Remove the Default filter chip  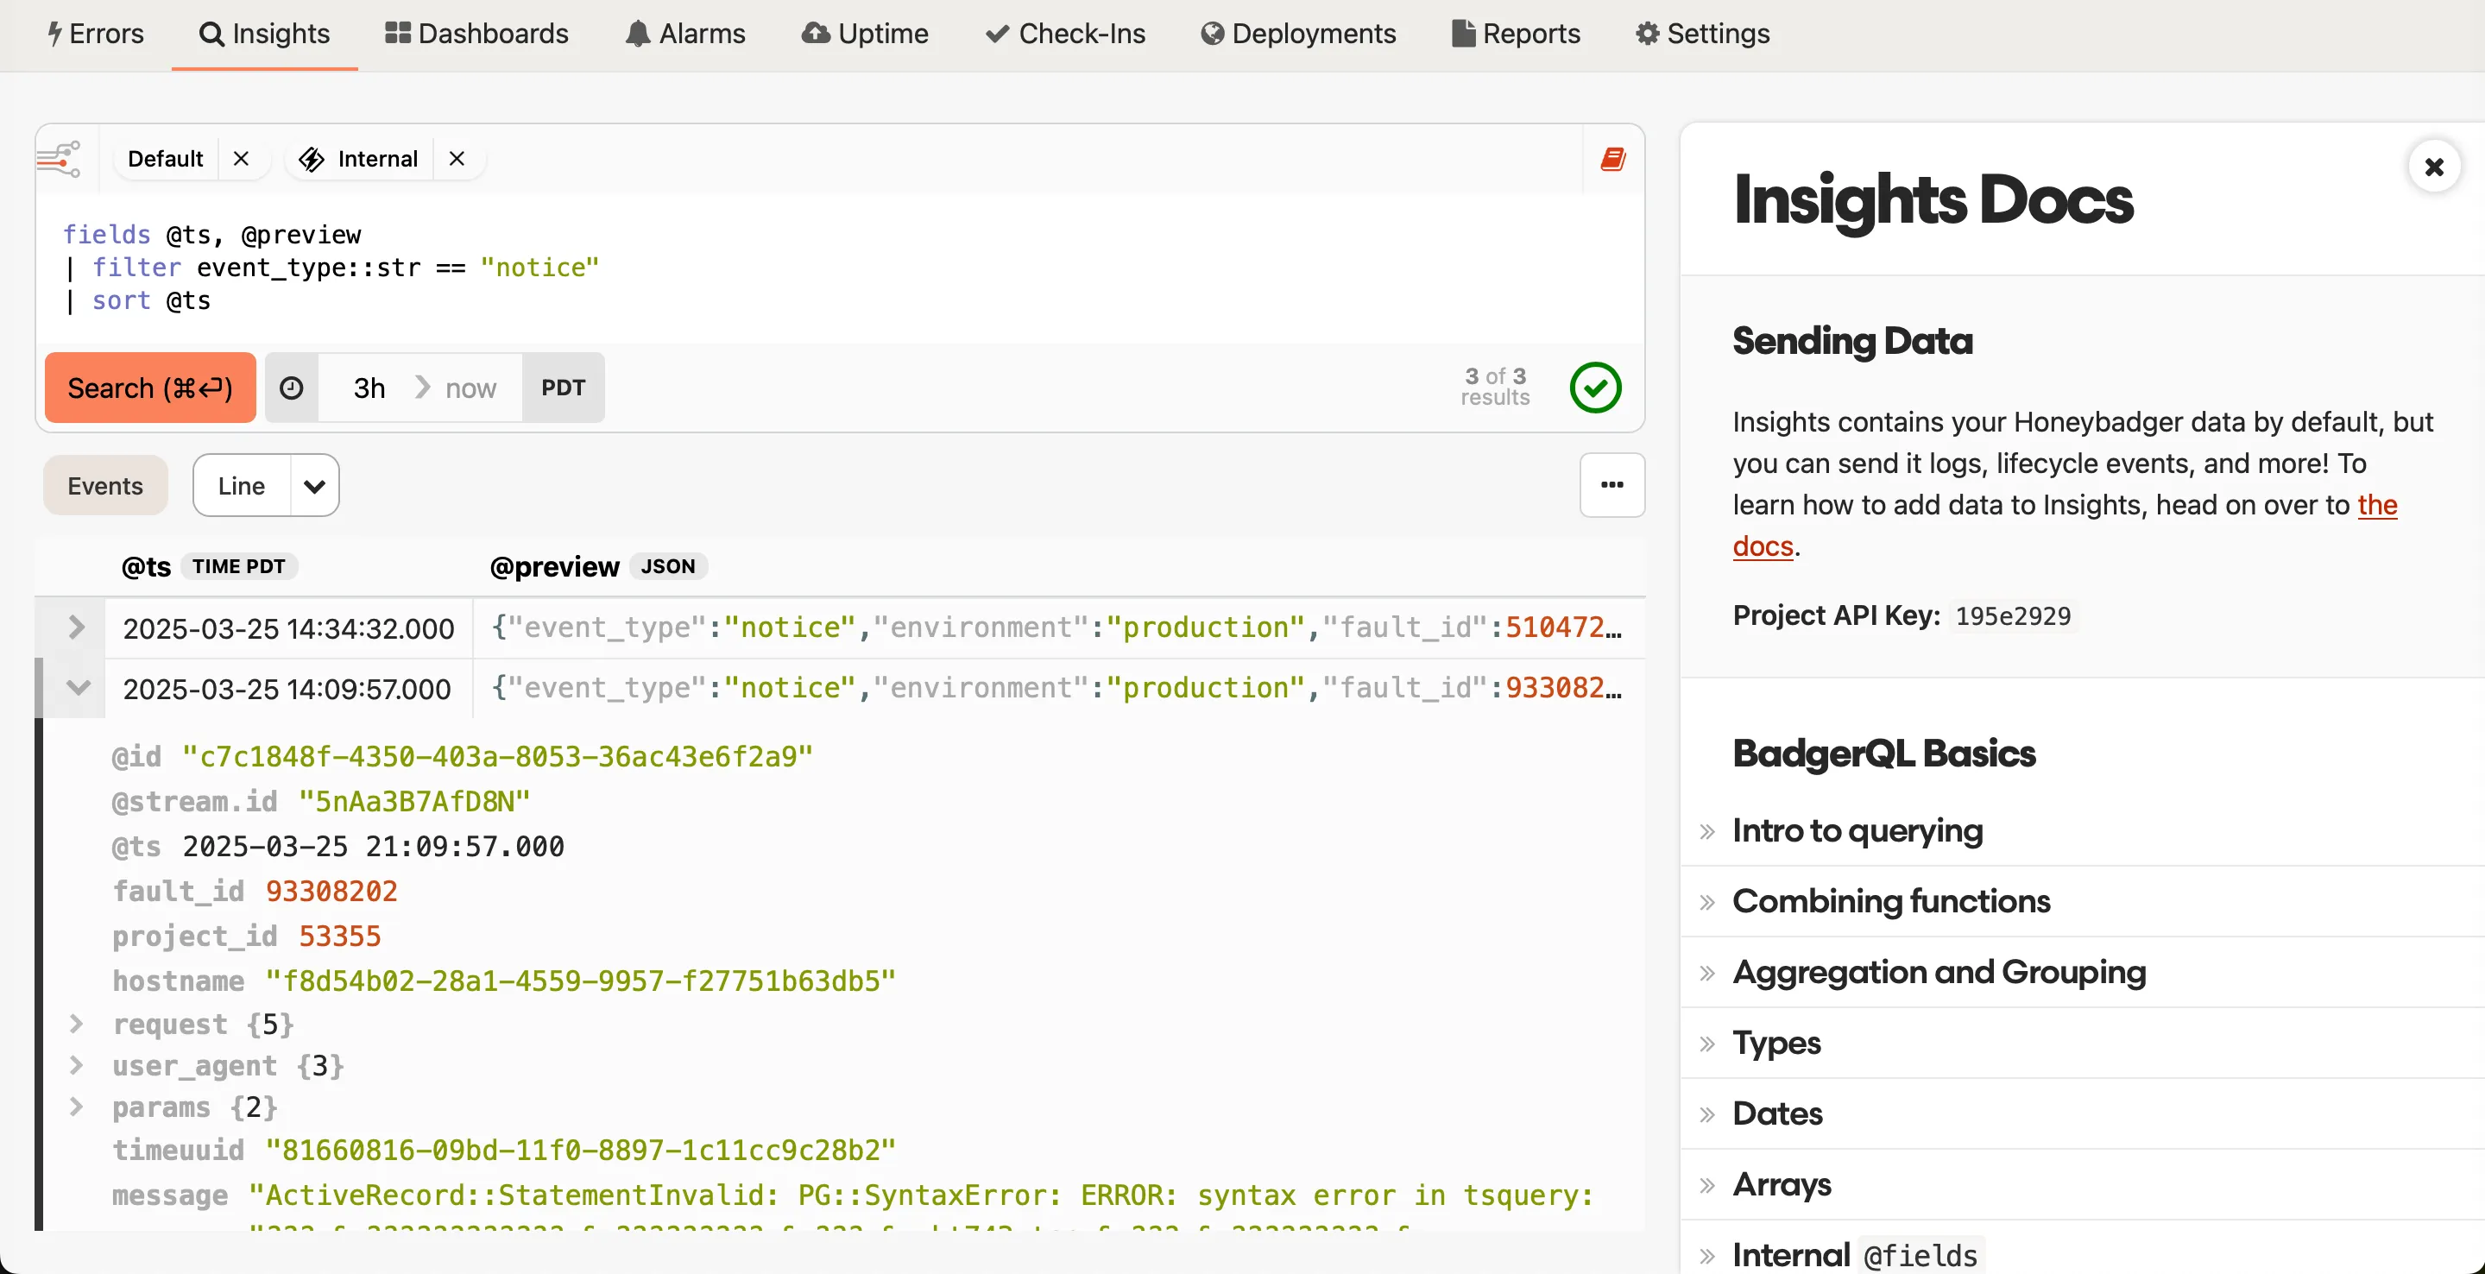point(241,159)
